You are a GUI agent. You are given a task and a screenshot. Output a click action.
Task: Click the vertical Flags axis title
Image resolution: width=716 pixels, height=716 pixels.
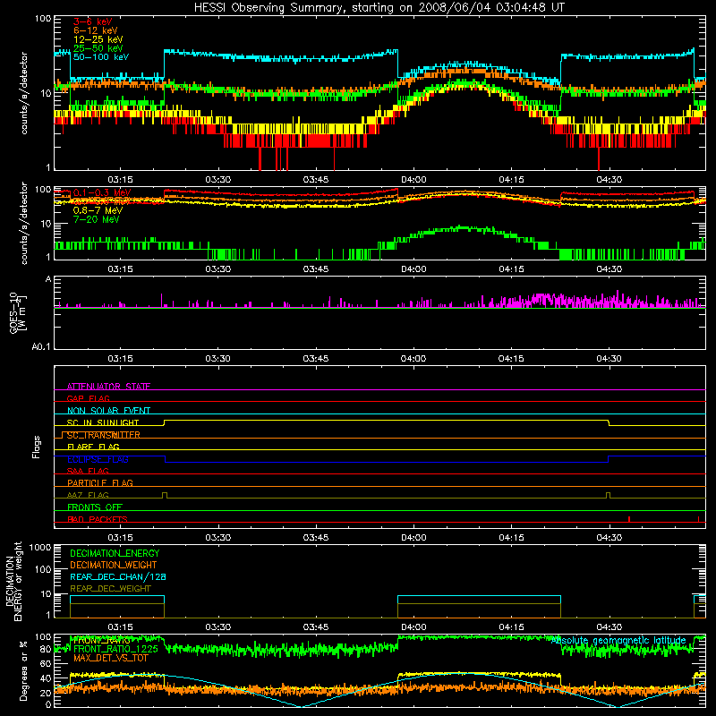coord(37,447)
